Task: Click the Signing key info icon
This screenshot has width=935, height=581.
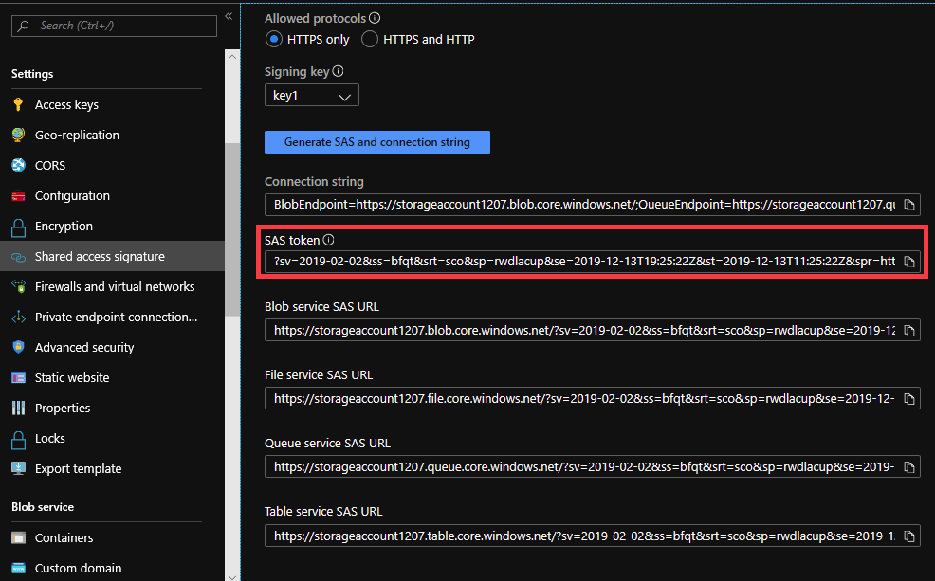Action: 339,71
